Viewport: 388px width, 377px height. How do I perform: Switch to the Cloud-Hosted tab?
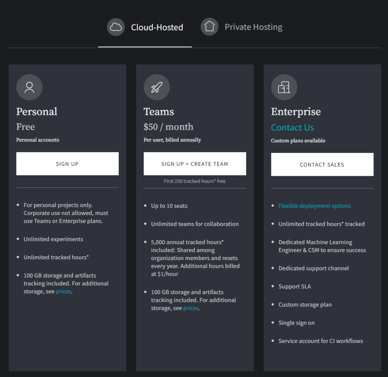145,27
